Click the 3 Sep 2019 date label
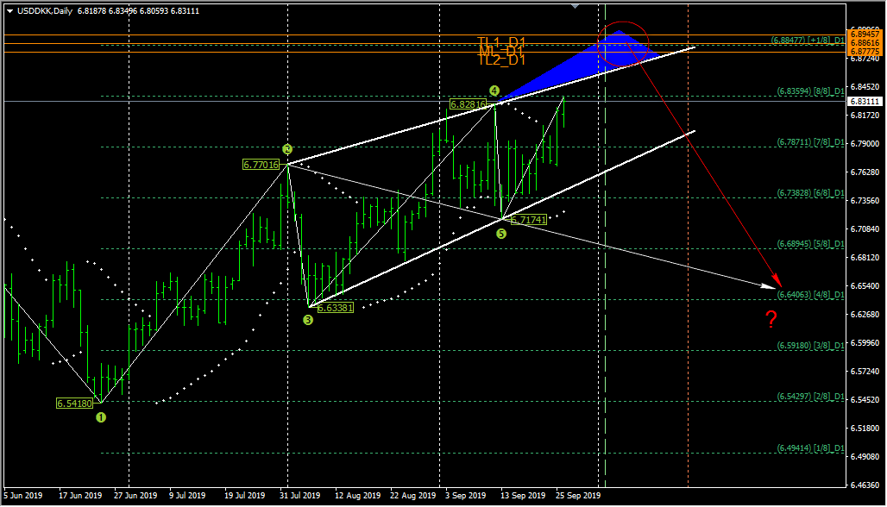Viewport: 887px width, 507px height. [x=466, y=495]
